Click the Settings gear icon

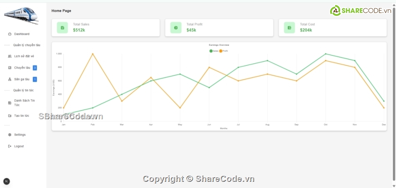point(10,135)
